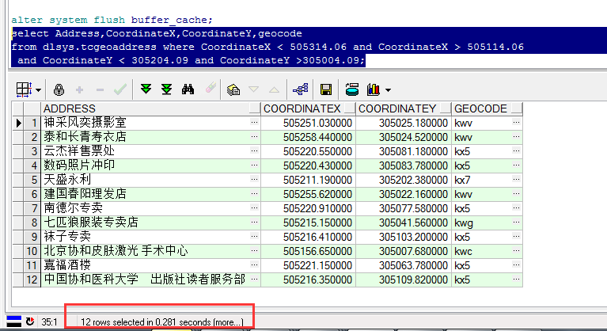Open ellipsis editor for 嘉福酒楼 address

pos(254,265)
